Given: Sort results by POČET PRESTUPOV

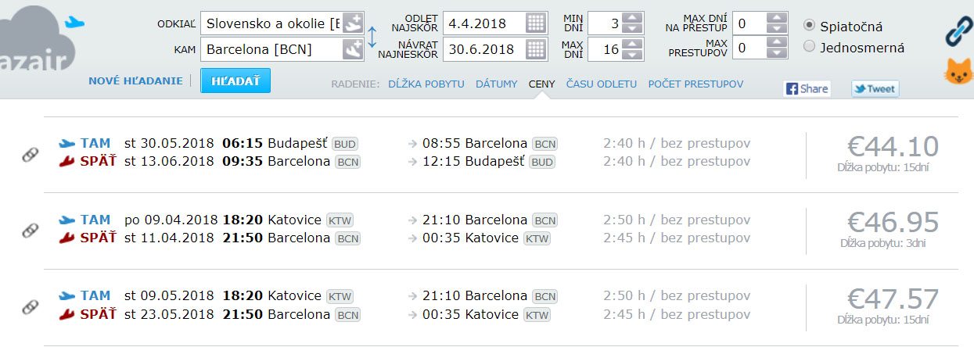Looking at the screenshot, I should coord(695,84).
